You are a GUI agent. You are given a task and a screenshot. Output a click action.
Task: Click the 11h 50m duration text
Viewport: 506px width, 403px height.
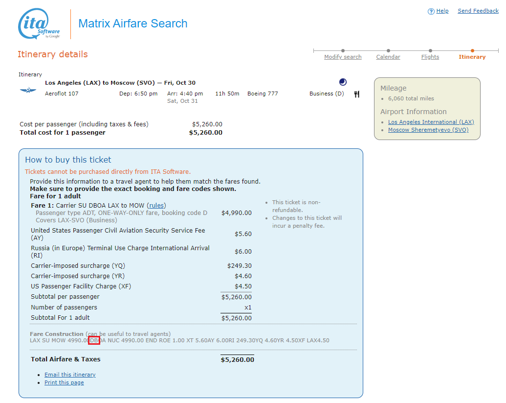pos(227,94)
